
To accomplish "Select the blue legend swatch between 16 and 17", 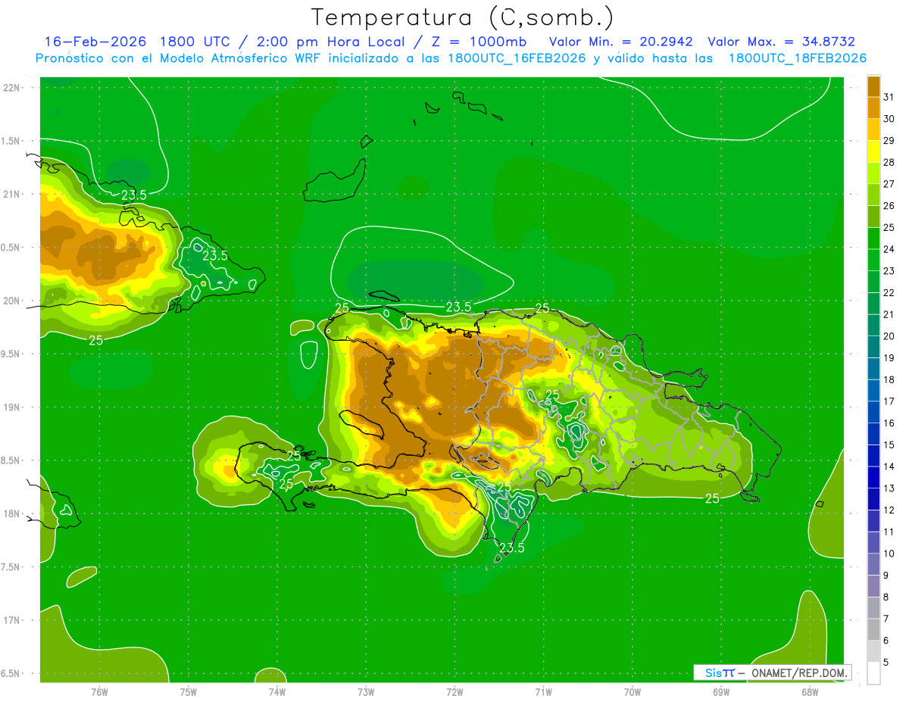I will pyautogui.click(x=873, y=413).
